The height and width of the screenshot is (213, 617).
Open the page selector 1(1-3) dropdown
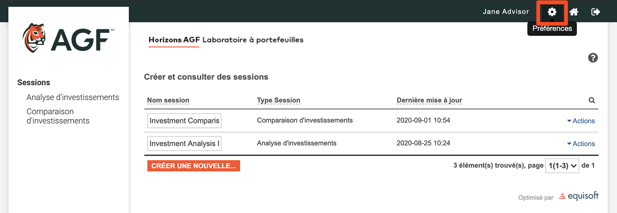tap(562, 166)
